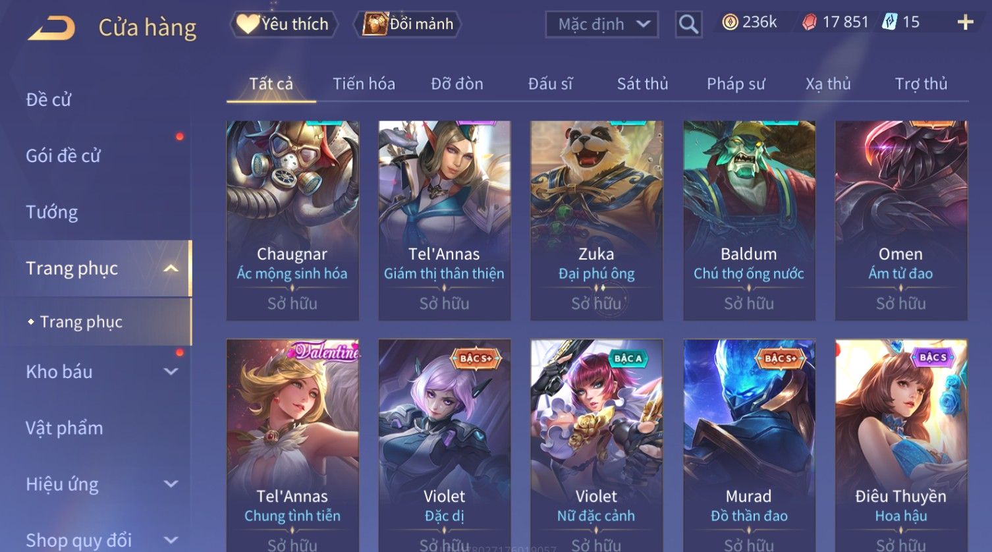Open the Đổi mảnh chest button
This screenshot has width=992, height=552.
tap(408, 24)
